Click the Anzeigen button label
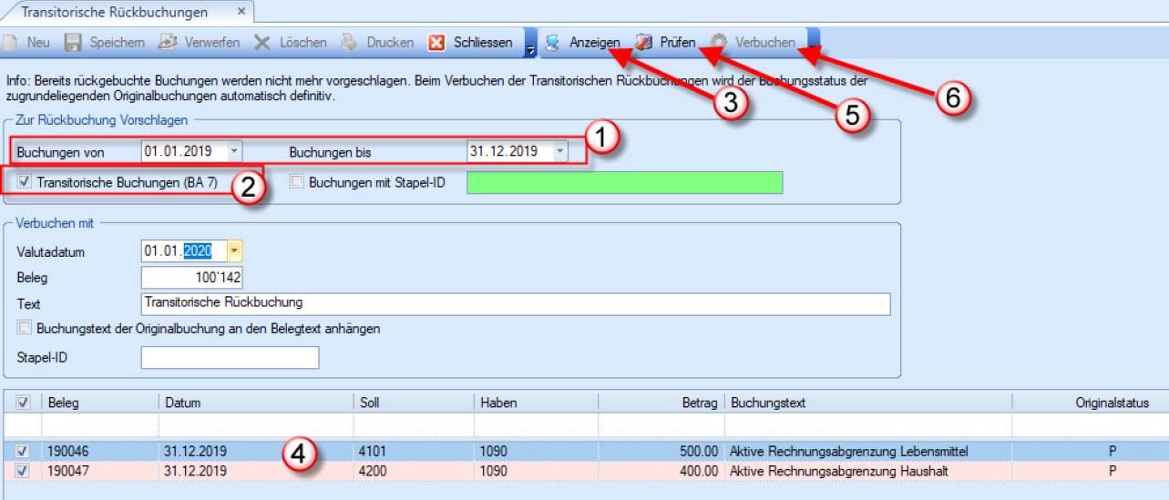Screen dimensions: 1169x500 tap(595, 42)
